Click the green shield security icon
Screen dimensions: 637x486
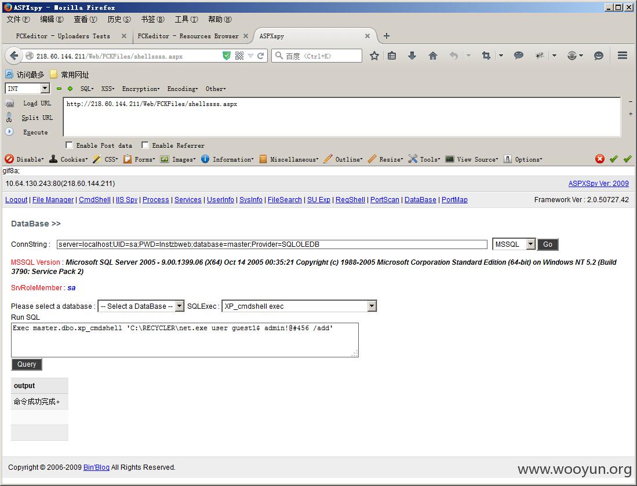tap(227, 56)
